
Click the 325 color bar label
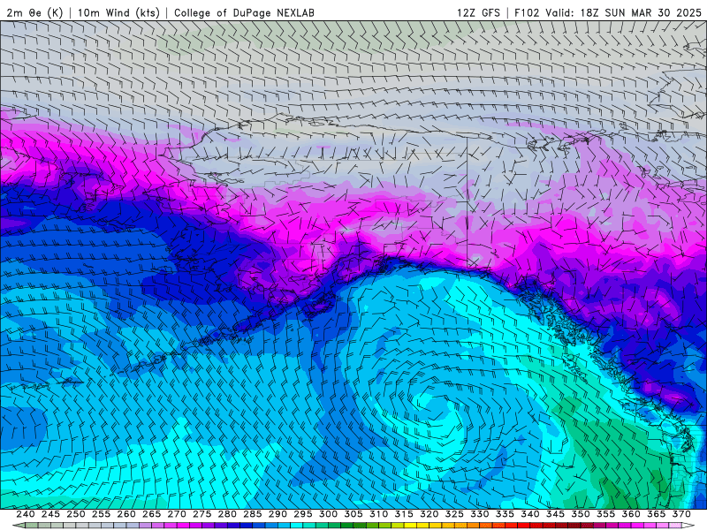point(454,514)
